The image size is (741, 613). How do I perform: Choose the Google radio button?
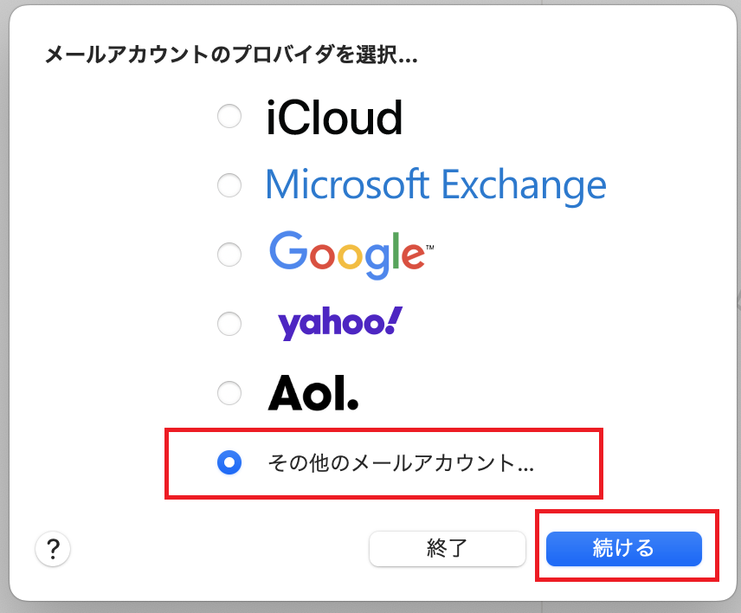229,255
